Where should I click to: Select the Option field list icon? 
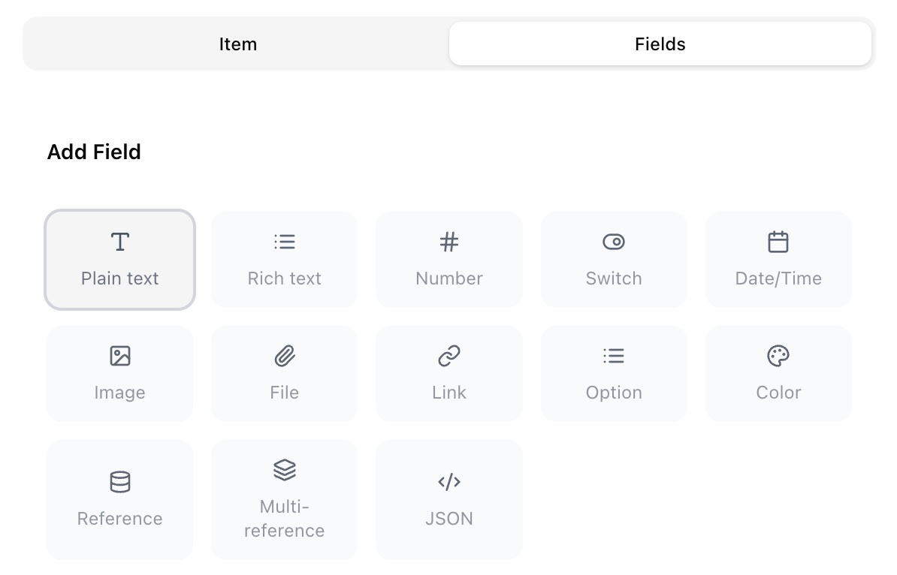[x=614, y=356]
